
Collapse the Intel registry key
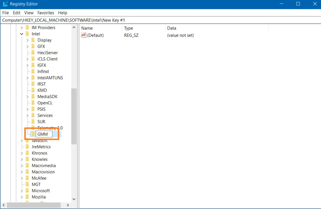tap(22, 34)
